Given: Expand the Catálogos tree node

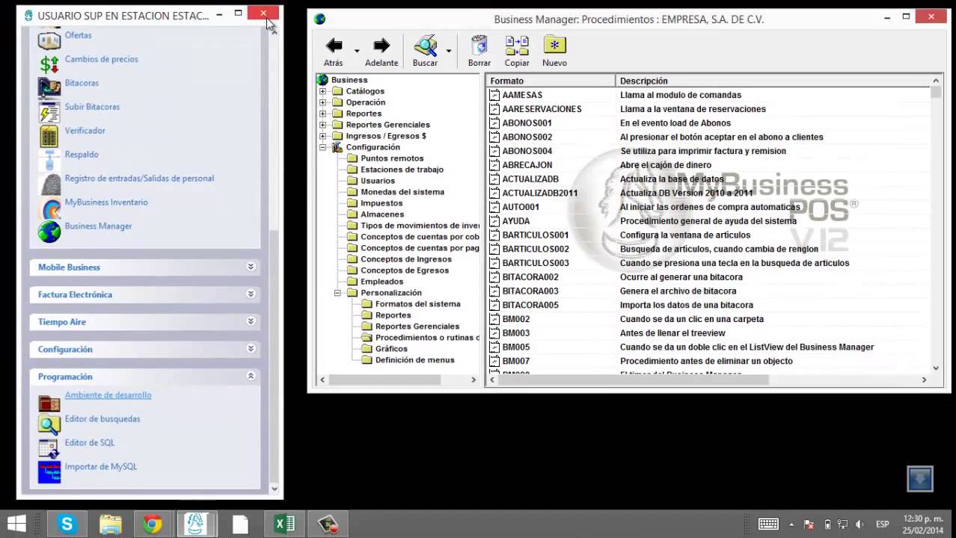Looking at the screenshot, I should coord(323,91).
